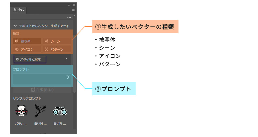
Task: Choose the bicycle sample prompt thumbnail
Action: click(60, 111)
